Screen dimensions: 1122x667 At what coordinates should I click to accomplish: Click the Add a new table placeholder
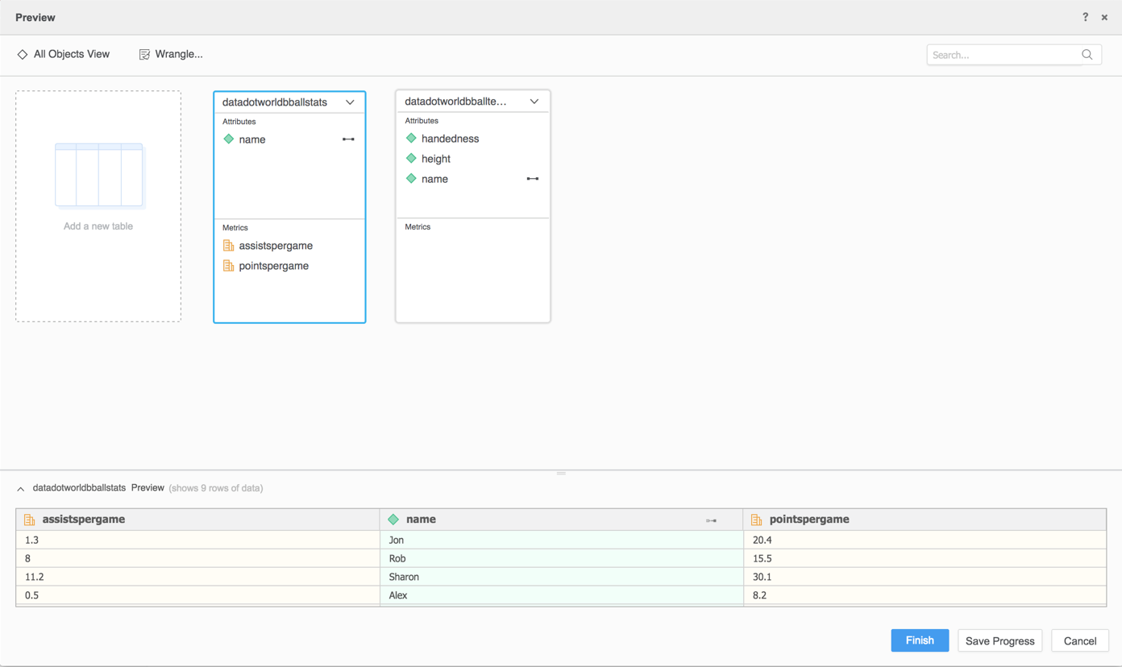click(98, 205)
